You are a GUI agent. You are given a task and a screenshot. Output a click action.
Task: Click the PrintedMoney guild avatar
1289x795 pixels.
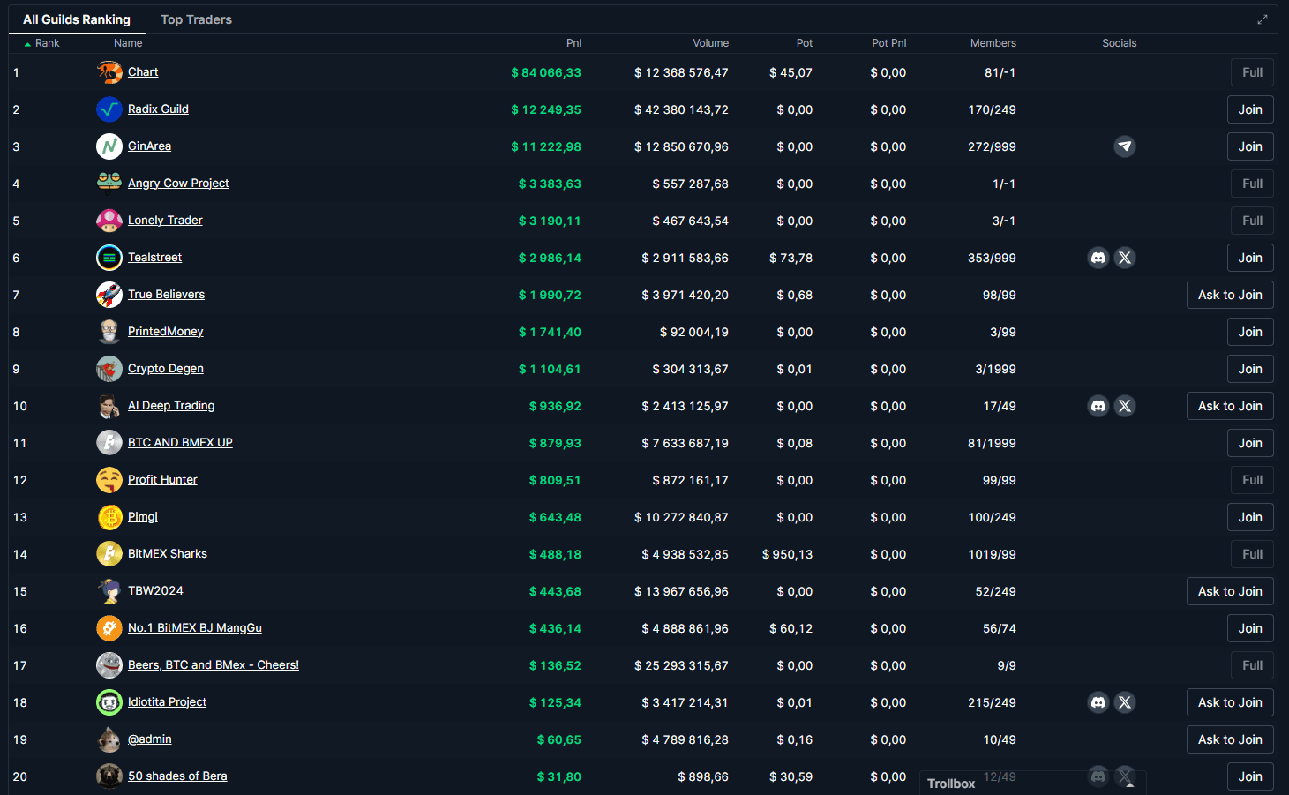(x=109, y=332)
